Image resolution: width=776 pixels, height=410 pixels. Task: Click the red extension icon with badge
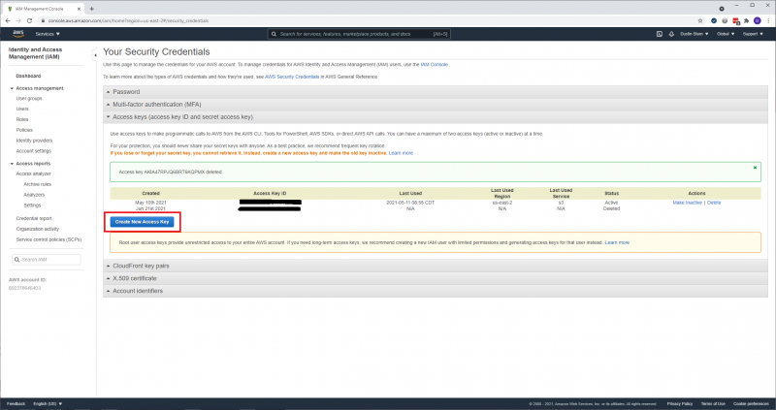[x=736, y=20]
